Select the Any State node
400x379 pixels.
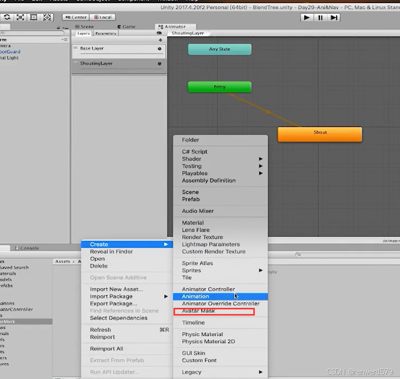pos(220,50)
